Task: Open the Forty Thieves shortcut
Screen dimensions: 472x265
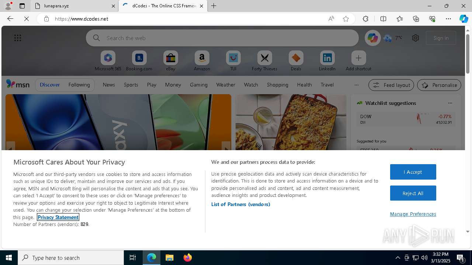Action: 264,61
